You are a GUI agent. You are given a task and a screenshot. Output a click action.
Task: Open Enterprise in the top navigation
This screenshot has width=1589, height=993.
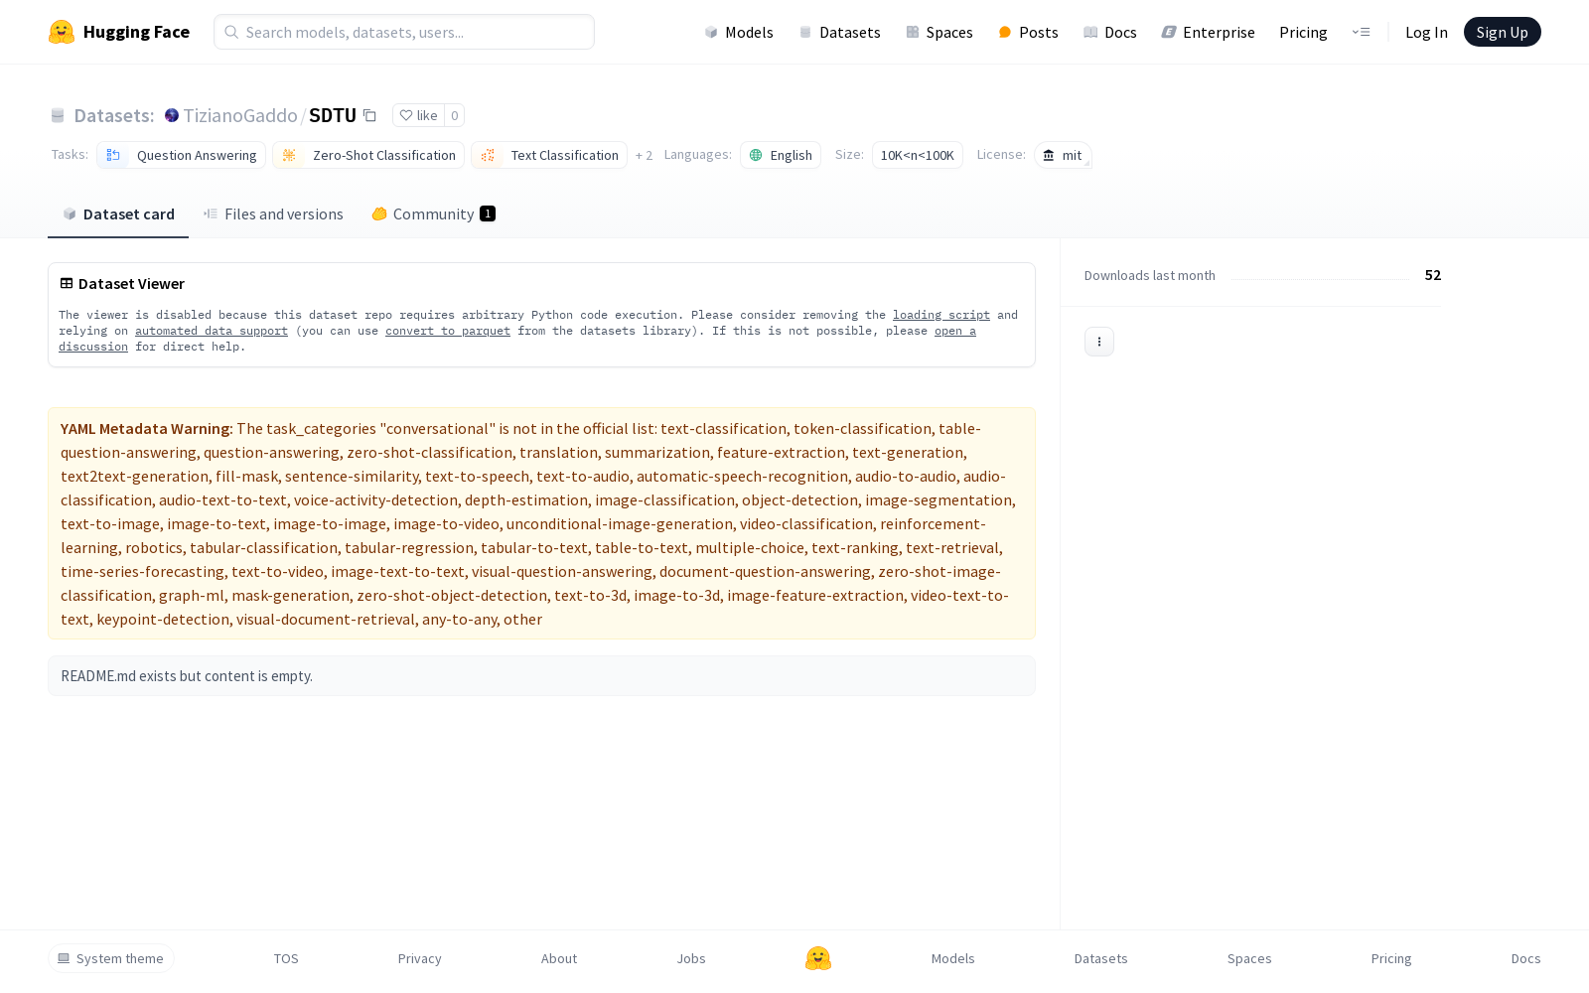1208,32
